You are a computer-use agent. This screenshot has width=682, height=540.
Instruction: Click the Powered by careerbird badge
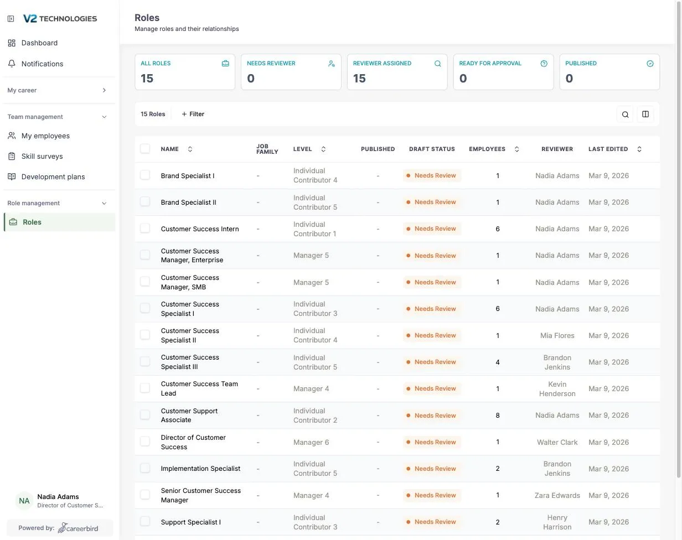point(60,528)
